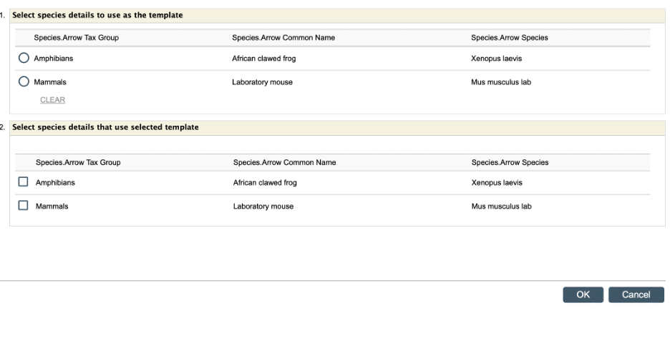This screenshot has height=343, width=670.
Task: Click Common Name column header in second table
Action: pos(284,162)
